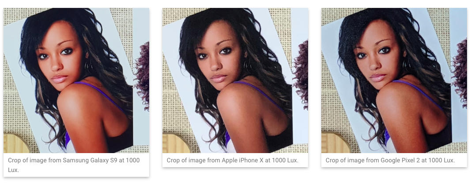Click the Samsung Galaxy S9 caption text
Screen dimensions: 471x183
pyautogui.click(x=74, y=165)
